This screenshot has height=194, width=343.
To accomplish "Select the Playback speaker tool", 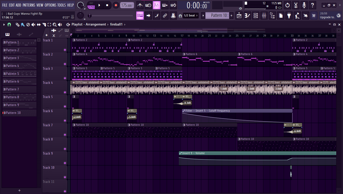I will 60,25.
